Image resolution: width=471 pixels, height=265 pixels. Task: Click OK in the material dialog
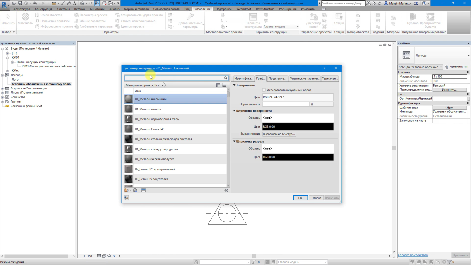(x=300, y=198)
